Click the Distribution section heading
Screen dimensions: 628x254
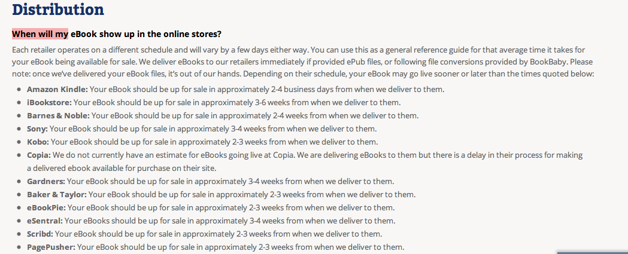coord(57,10)
